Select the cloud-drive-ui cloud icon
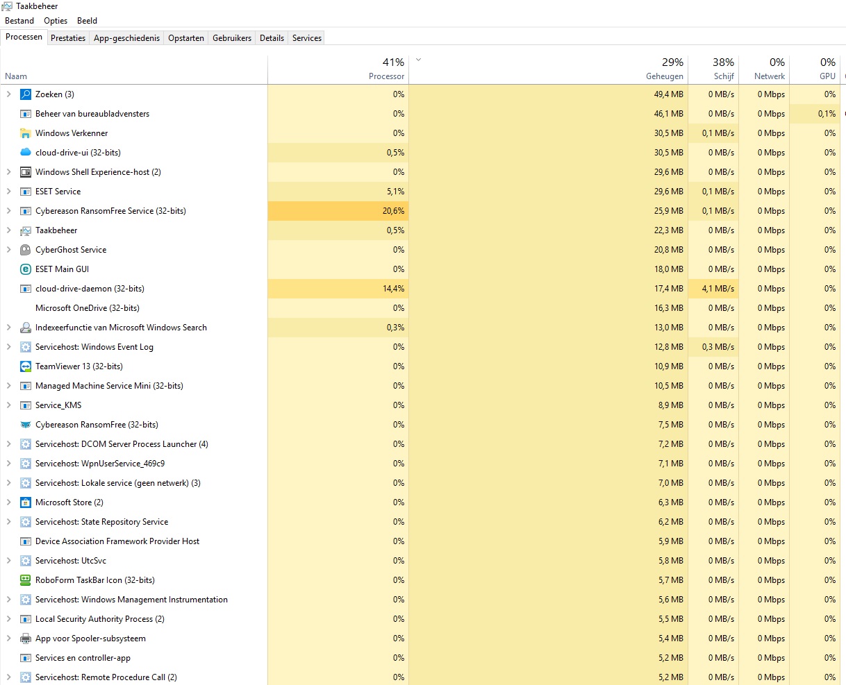Viewport: 846px width, 685px height. click(26, 153)
